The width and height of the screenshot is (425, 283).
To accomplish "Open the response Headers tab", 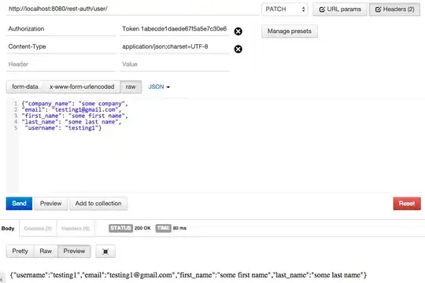I will pyautogui.click(x=76, y=228).
